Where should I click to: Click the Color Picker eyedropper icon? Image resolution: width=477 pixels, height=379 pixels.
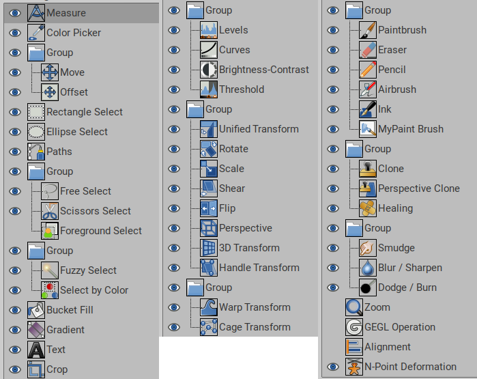coord(36,33)
